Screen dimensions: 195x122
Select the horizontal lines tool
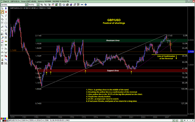point(6,38)
